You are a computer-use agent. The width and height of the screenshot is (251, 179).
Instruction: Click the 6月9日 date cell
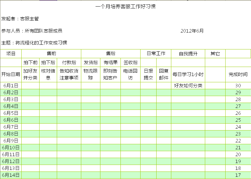11,141
